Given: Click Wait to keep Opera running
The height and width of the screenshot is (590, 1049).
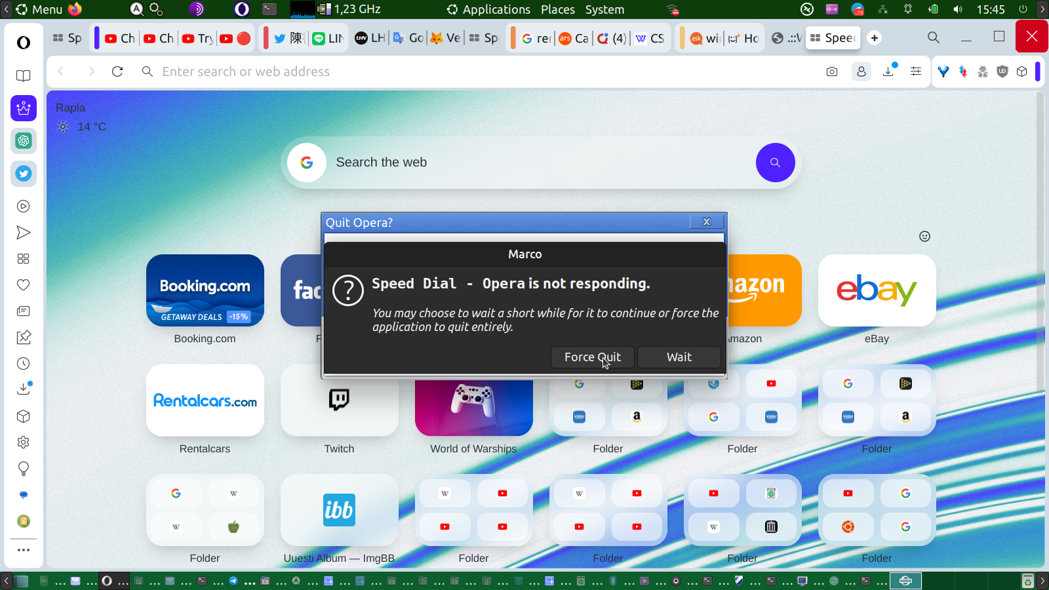Looking at the screenshot, I should 679,357.
